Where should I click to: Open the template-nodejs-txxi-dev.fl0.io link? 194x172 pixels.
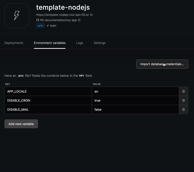pos(63,15)
